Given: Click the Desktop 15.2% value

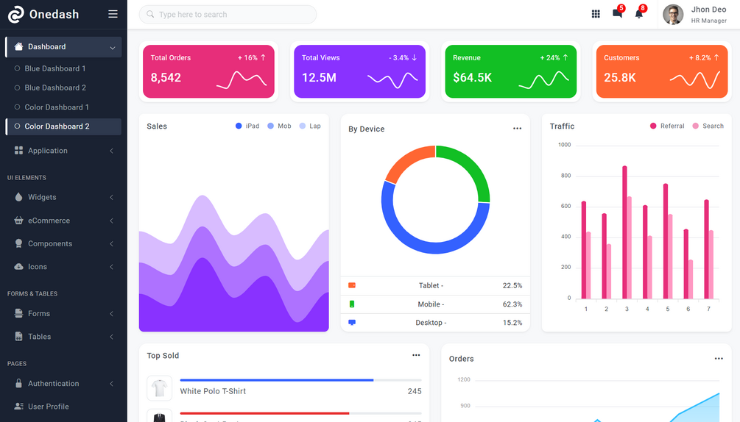Looking at the screenshot, I should coord(512,323).
